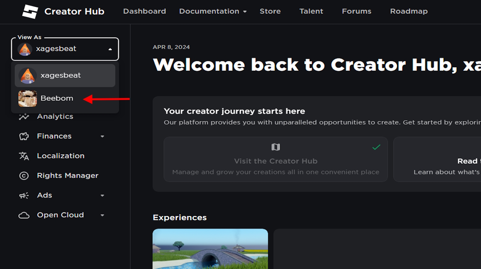The image size is (481, 269).
Task: Expand the Finances submenu arrow
Action: (102, 136)
